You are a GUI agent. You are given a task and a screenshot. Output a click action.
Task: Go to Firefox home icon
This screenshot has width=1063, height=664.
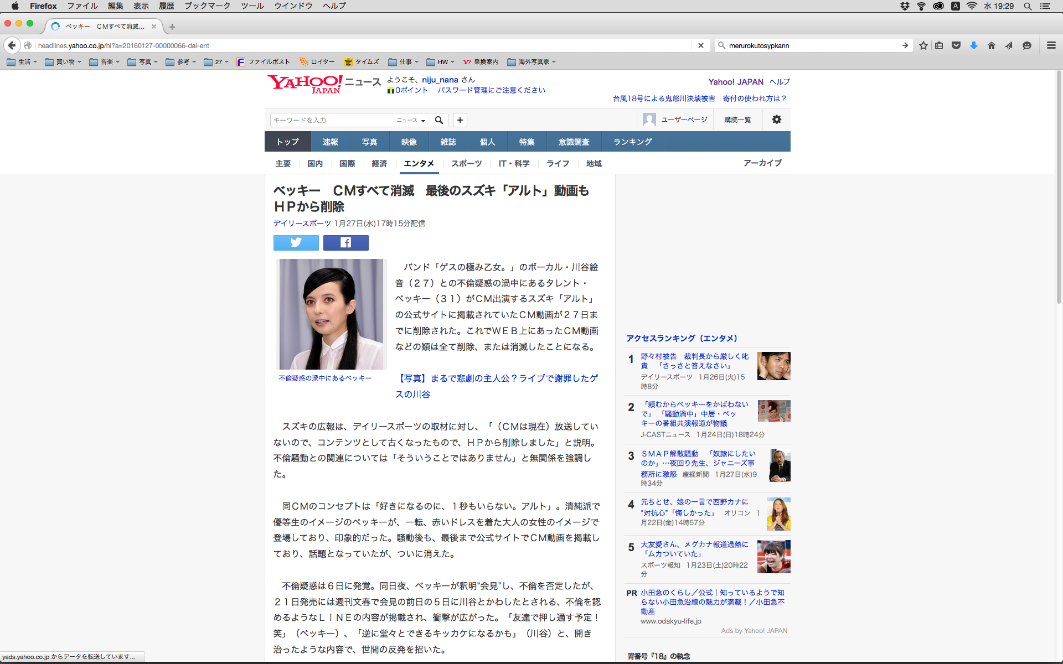pyautogui.click(x=991, y=45)
